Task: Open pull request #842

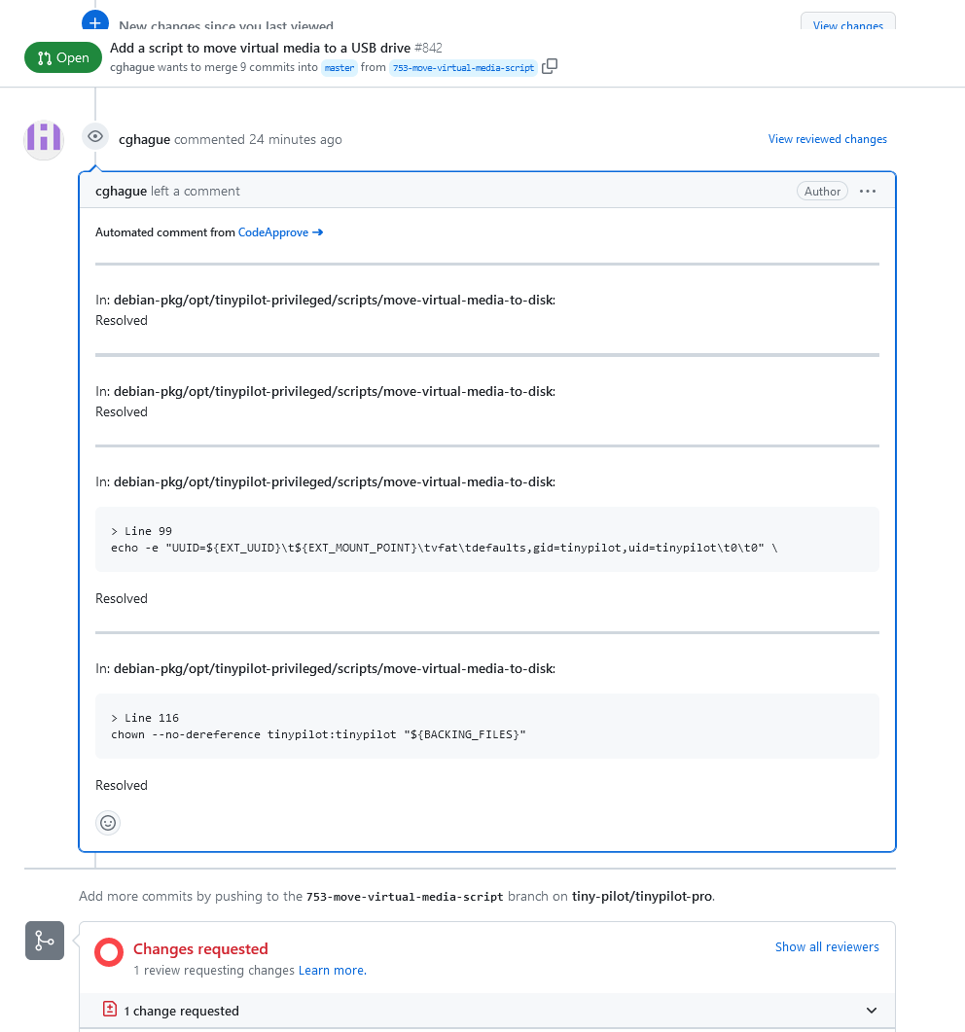Action: click(x=426, y=47)
